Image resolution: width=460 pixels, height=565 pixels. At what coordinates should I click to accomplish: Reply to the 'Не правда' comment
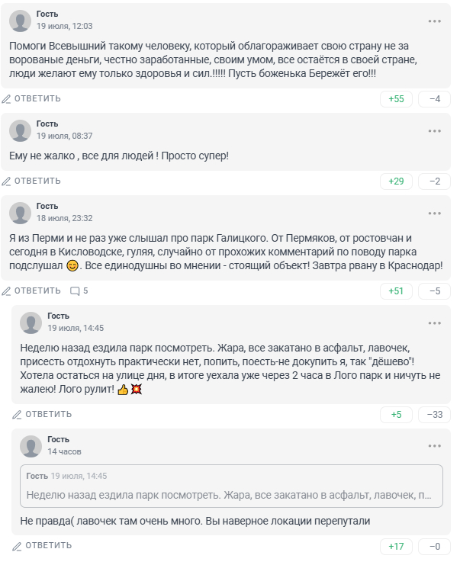click(42, 545)
